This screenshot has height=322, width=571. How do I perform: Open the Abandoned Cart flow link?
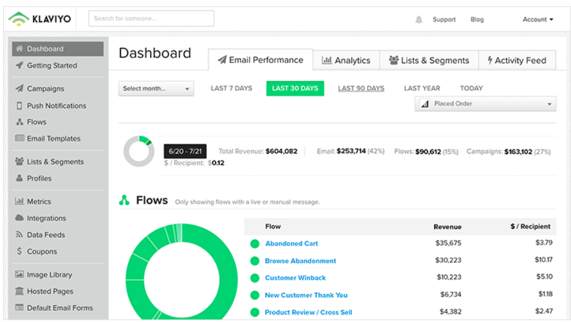click(x=291, y=243)
